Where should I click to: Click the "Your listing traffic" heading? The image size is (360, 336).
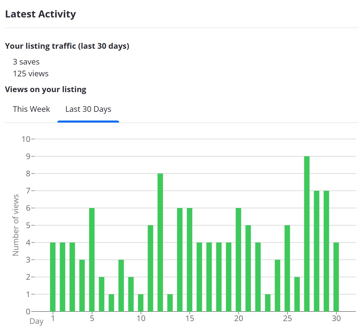coord(67,46)
